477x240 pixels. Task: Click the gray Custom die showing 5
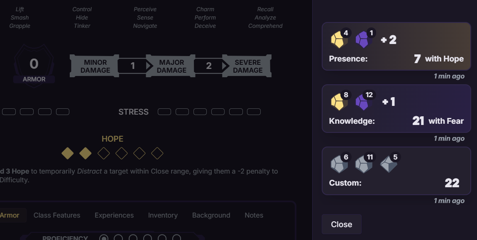click(388, 165)
